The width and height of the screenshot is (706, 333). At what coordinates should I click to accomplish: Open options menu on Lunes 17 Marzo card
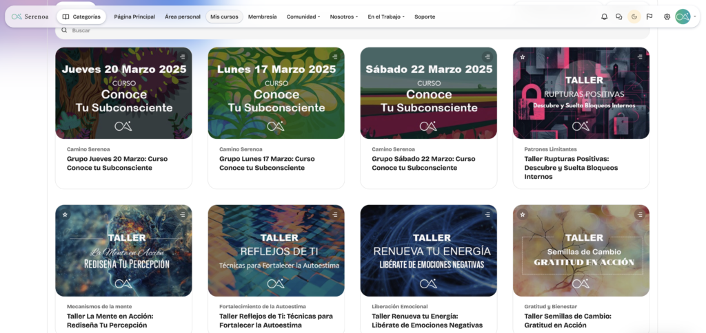pyautogui.click(x=334, y=57)
